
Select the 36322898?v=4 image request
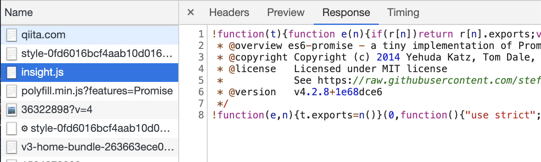[x=89, y=109]
